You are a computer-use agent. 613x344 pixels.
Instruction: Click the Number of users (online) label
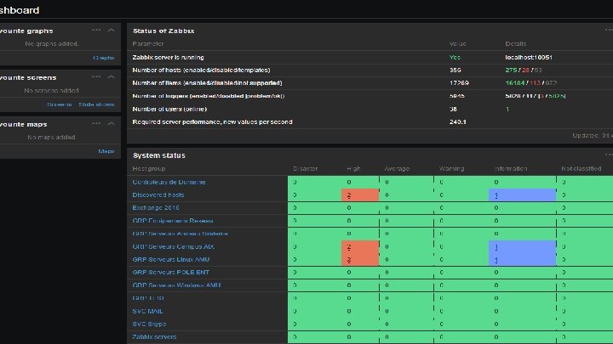(169, 110)
